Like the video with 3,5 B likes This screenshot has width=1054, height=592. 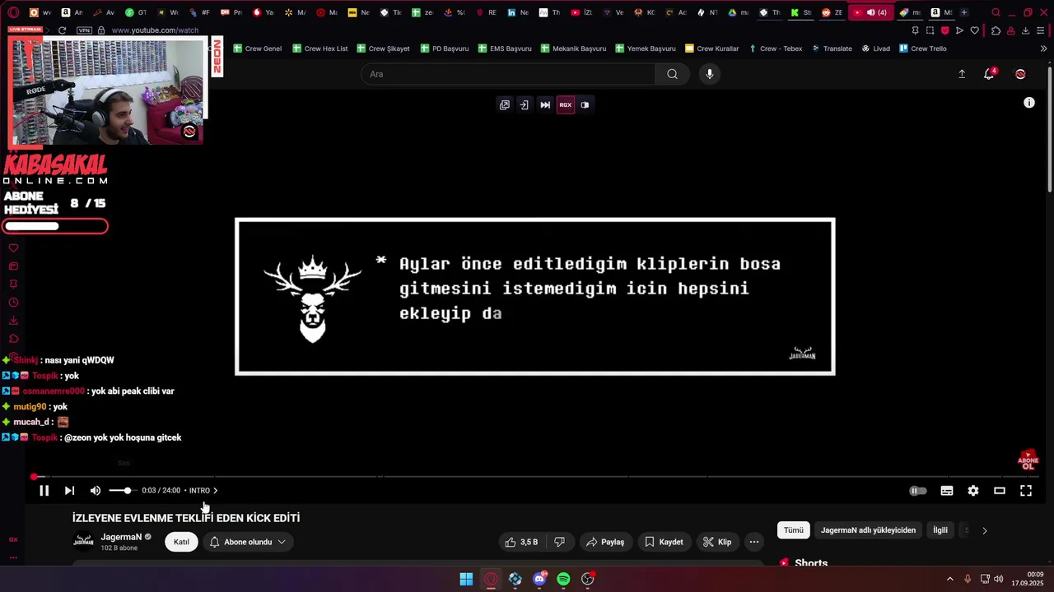[x=521, y=542]
